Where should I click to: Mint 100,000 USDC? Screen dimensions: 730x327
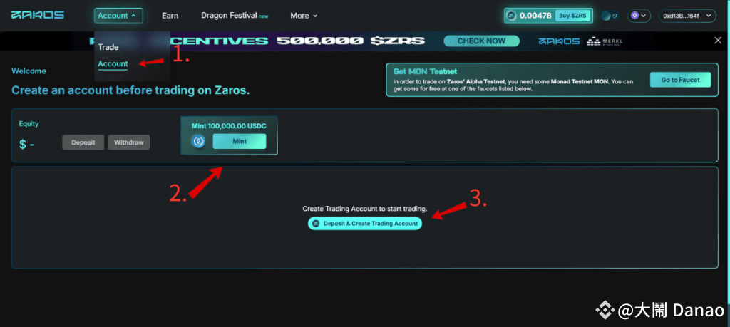[x=240, y=141]
